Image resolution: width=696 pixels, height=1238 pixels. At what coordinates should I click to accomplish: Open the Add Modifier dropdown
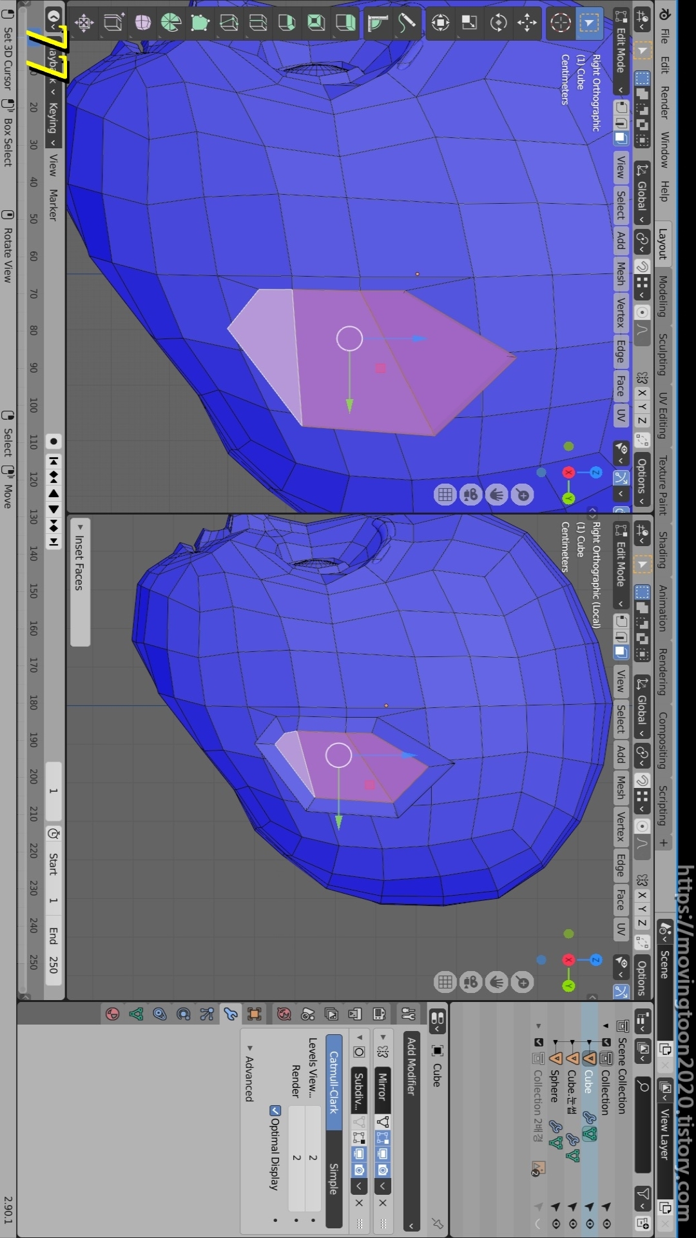pyautogui.click(x=411, y=1131)
